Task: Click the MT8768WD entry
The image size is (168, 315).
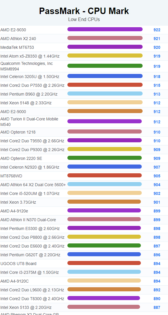Action: pyautogui.click(x=11, y=176)
